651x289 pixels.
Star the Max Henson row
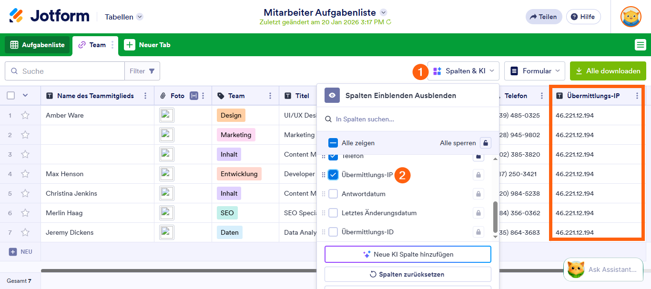[x=25, y=174]
